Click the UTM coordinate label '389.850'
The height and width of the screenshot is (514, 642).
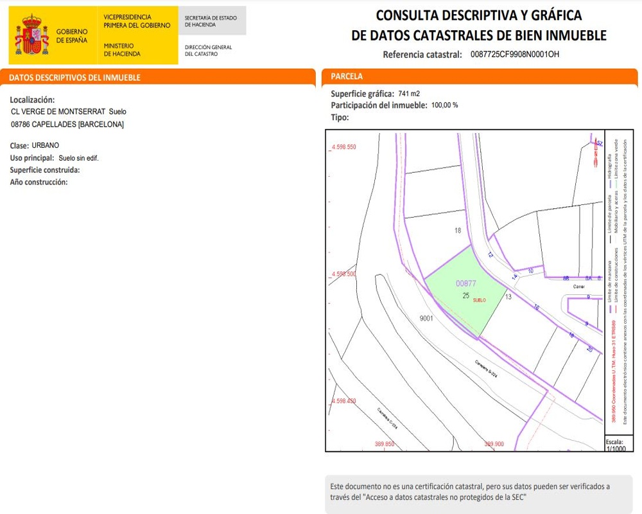coord(385,444)
